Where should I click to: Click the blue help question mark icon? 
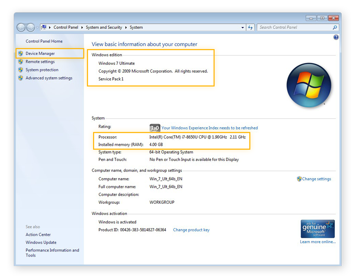336,37
